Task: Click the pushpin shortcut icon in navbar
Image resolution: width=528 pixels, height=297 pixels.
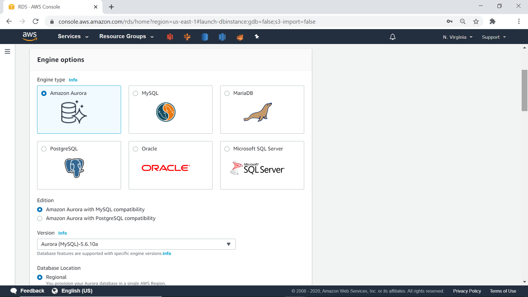Action: point(257,37)
